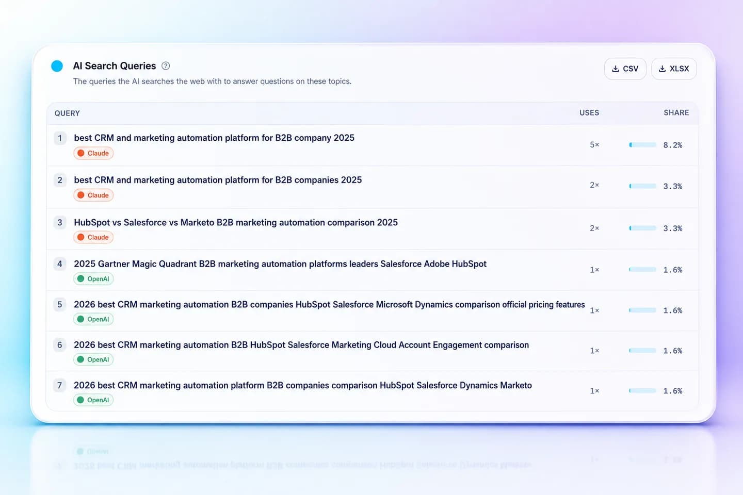Select query 'best CRM... B2B companies 2025'
Image resolution: width=743 pixels, height=495 pixels.
click(x=218, y=180)
